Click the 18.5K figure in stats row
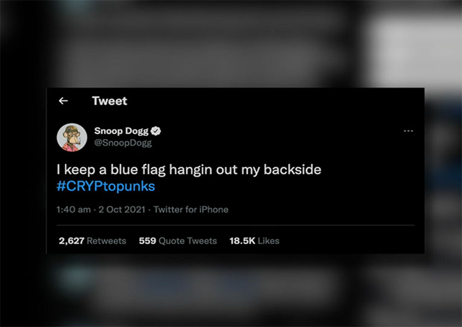Screen dimensions: 462x327 [242, 241]
